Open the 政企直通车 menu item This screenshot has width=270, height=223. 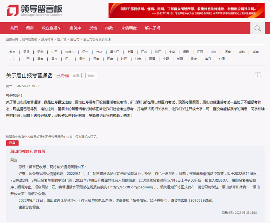point(51,28)
